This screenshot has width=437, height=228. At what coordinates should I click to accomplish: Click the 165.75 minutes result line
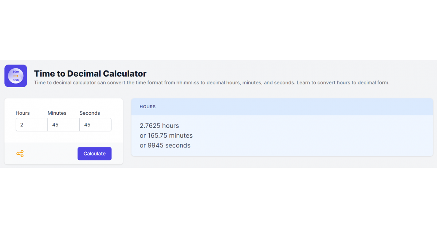[166, 135]
